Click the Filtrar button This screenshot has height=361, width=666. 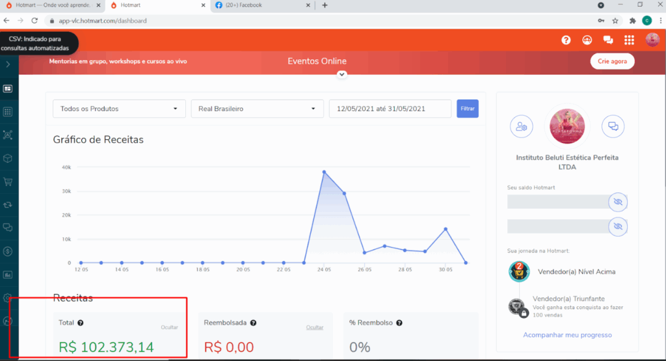(468, 109)
